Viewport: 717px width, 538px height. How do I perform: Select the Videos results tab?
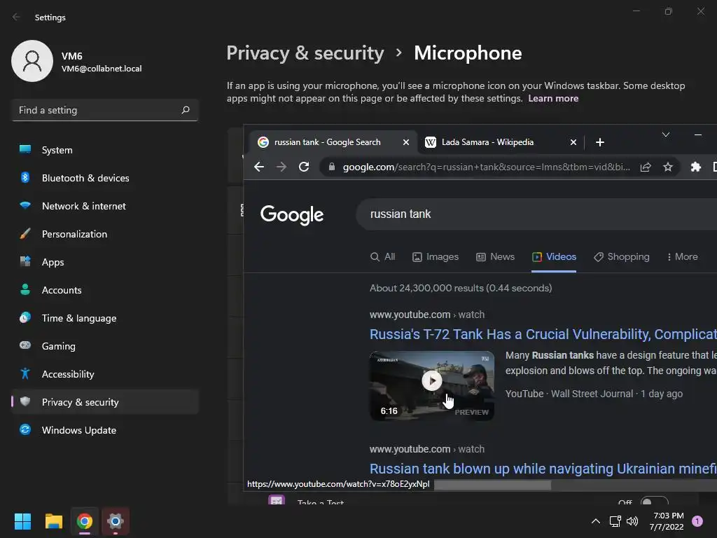pos(554,256)
